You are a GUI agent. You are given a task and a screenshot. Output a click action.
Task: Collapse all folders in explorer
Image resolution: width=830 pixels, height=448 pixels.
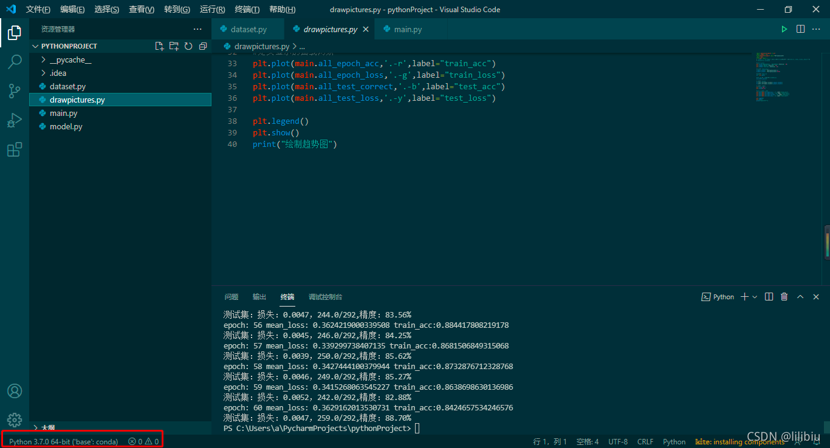[x=203, y=46]
